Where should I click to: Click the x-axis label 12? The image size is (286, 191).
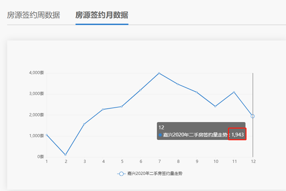coord(253,162)
